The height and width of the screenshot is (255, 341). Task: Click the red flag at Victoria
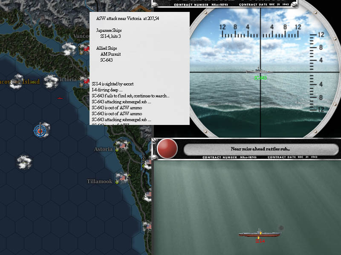[87, 81]
